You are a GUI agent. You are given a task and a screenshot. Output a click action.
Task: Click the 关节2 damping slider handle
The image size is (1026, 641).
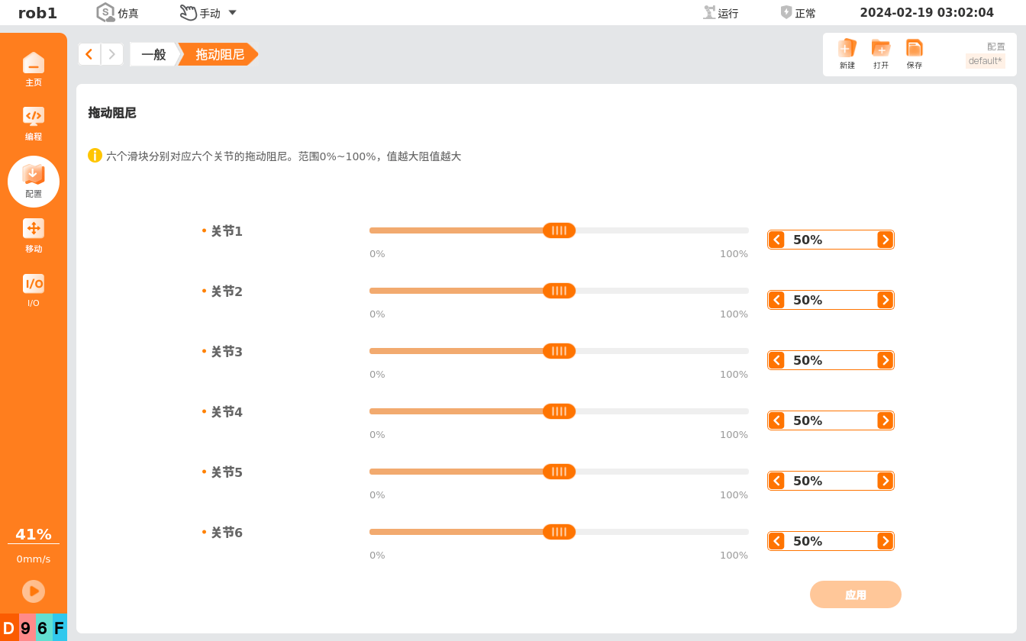[560, 291]
